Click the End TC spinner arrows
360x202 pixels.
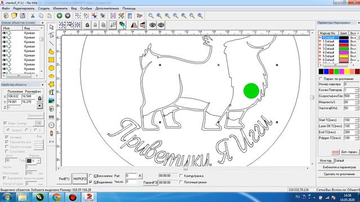357,132
